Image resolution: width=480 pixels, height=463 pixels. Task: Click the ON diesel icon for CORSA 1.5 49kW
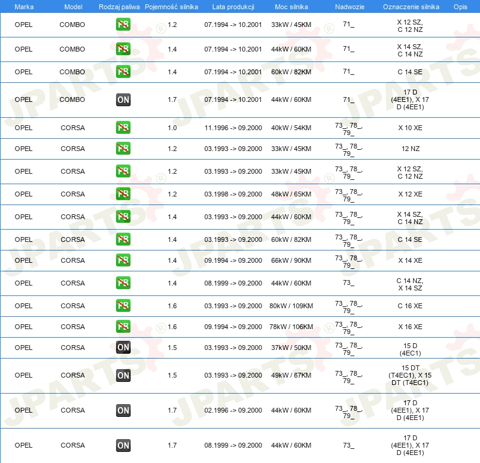click(x=123, y=375)
